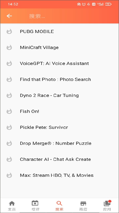Viewport: 119px width, 213px height.
Task: Tap flame icon beside Max: Stream HBO
Action: (9, 175)
